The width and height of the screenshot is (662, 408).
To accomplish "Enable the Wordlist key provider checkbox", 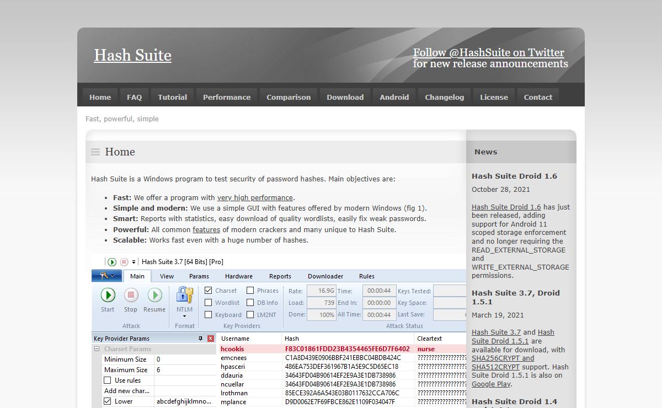I will coord(209,303).
